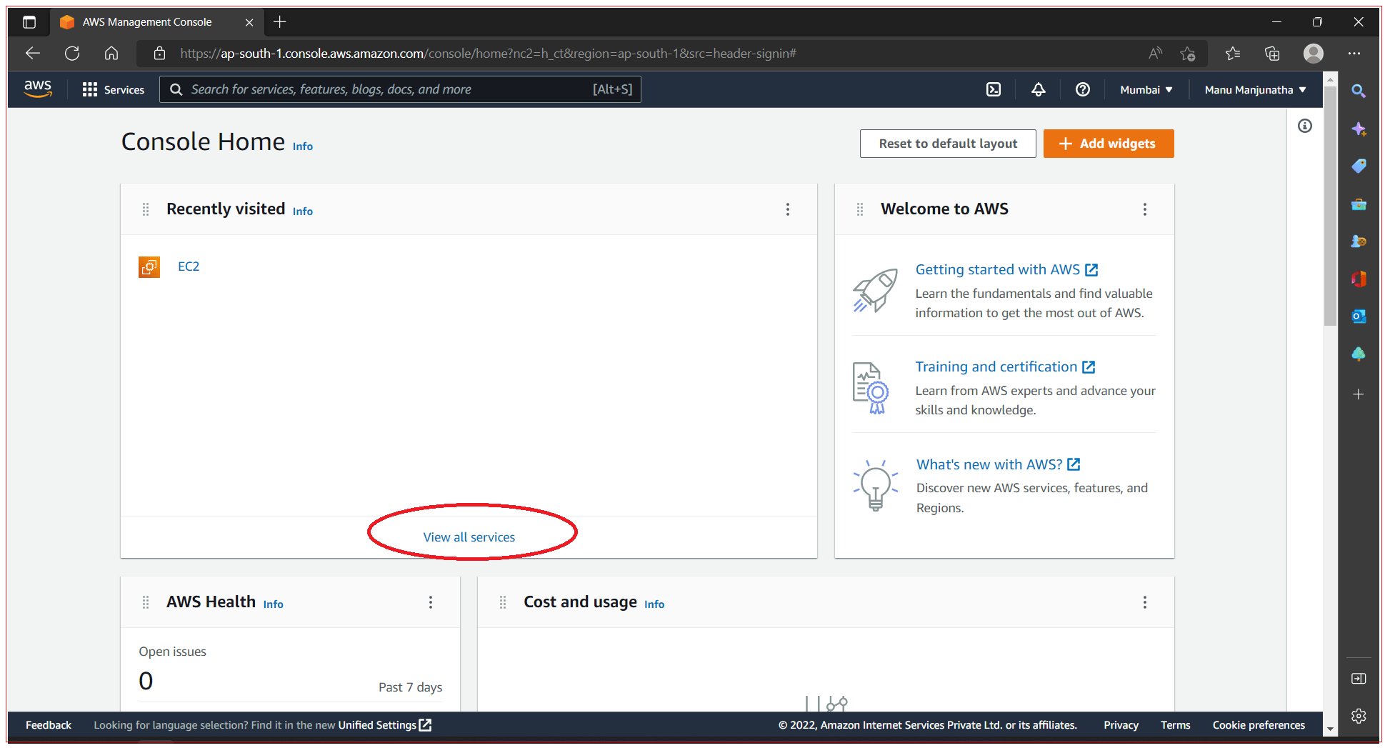Open Edge sidebar search icon
Viewport: 1385px width, 748px height.
[1359, 91]
